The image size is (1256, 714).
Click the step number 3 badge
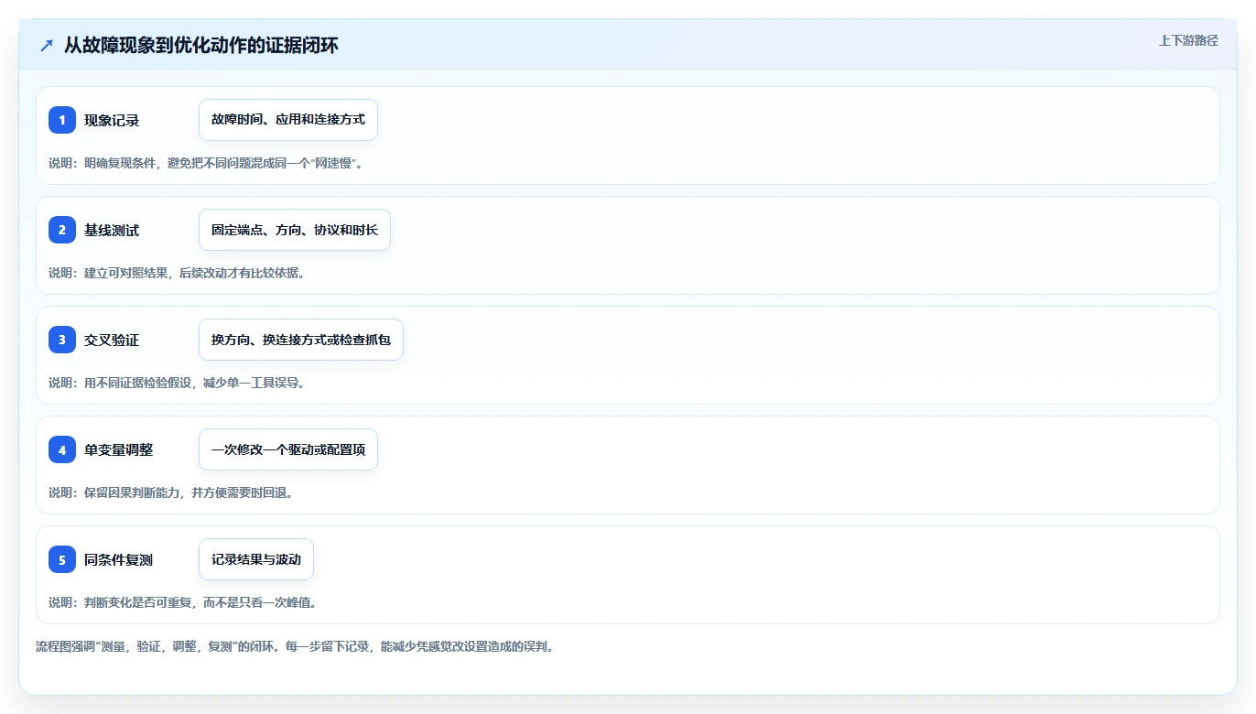point(62,340)
